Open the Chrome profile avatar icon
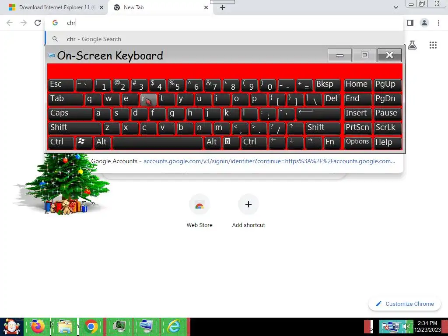Image resolution: width=448 pixels, height=336 pixels. (424, 23)
